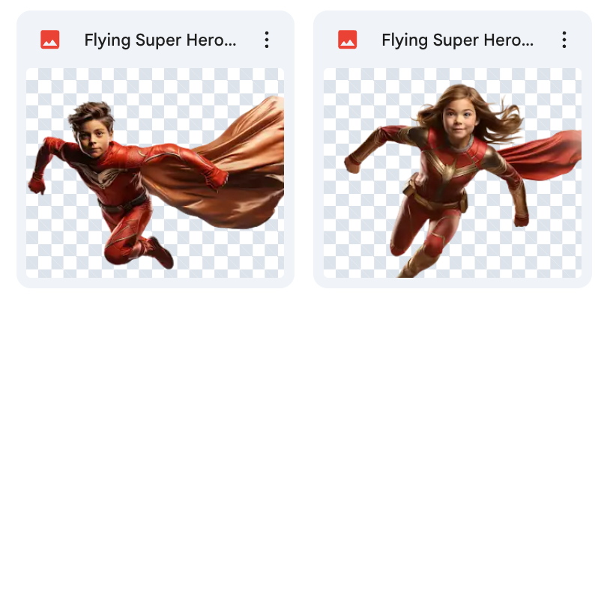
Task: Click the red image icon on boy superhero card
Action: pyautogui.click(x=50, y=40)
